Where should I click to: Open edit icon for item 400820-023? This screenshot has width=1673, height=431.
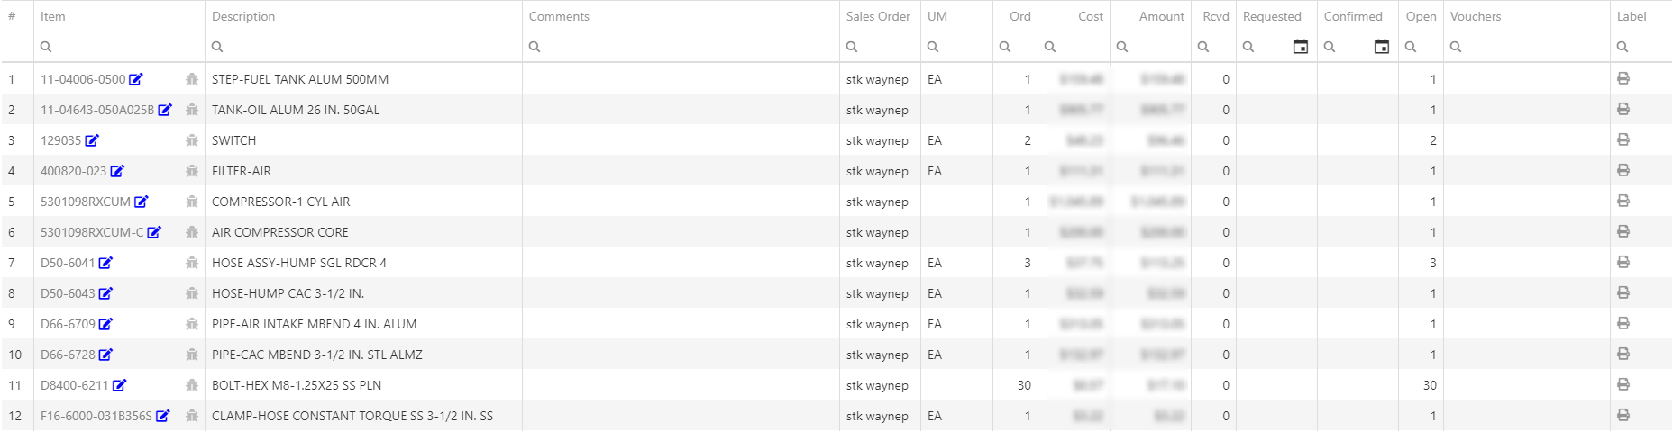pyautogui.click(x=117, y=171)
